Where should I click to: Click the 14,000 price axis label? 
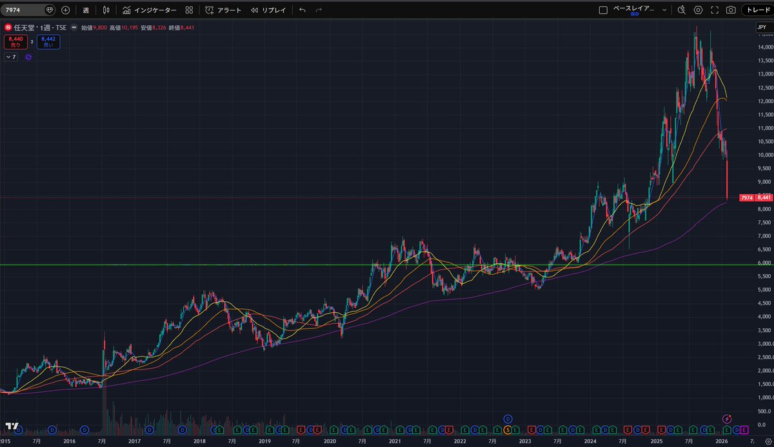[x=764, y=48]
